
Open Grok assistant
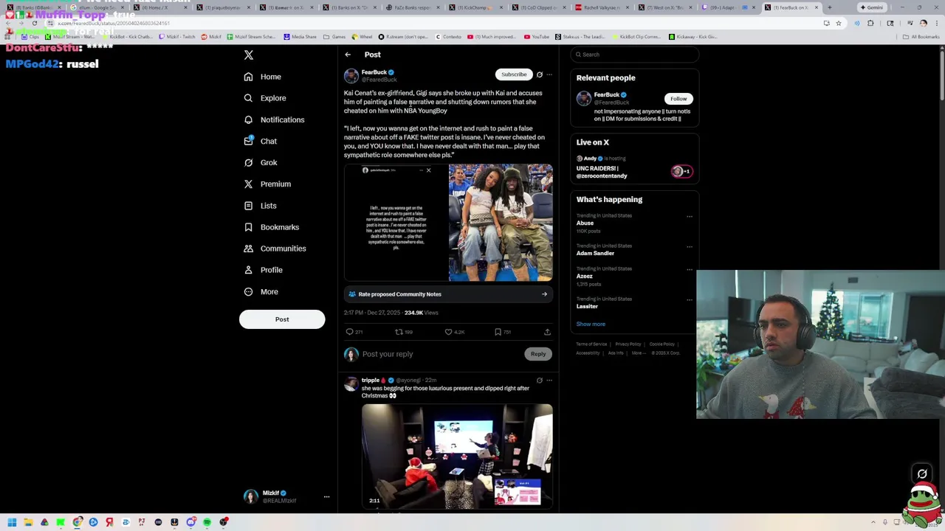(x=261, y=162)
